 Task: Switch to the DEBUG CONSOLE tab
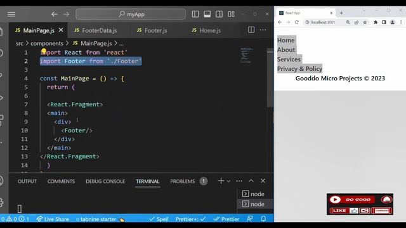(105, 182)
